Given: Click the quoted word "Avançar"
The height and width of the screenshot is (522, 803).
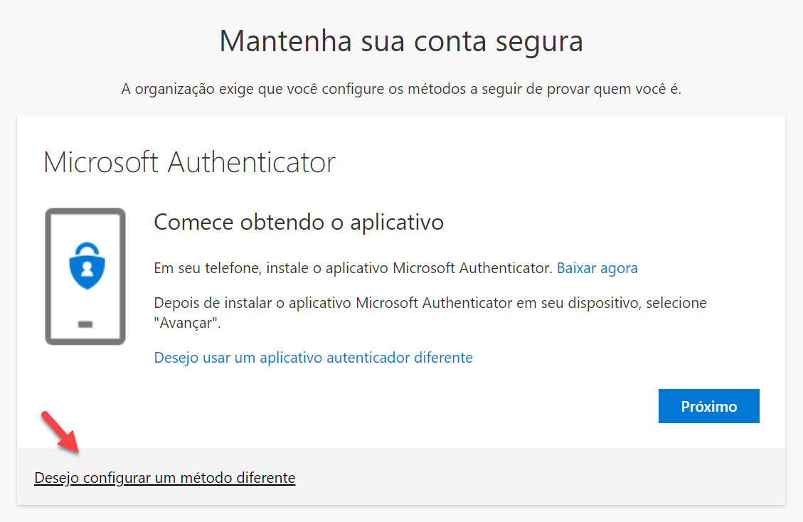Looking at the screenshot, I should coord(187,323).
